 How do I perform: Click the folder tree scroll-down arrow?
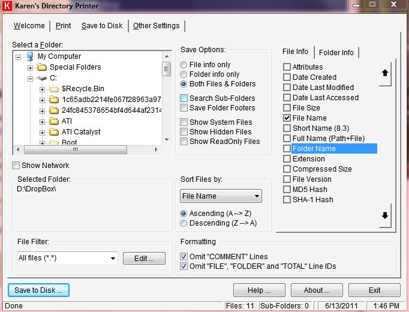point(167,140)
